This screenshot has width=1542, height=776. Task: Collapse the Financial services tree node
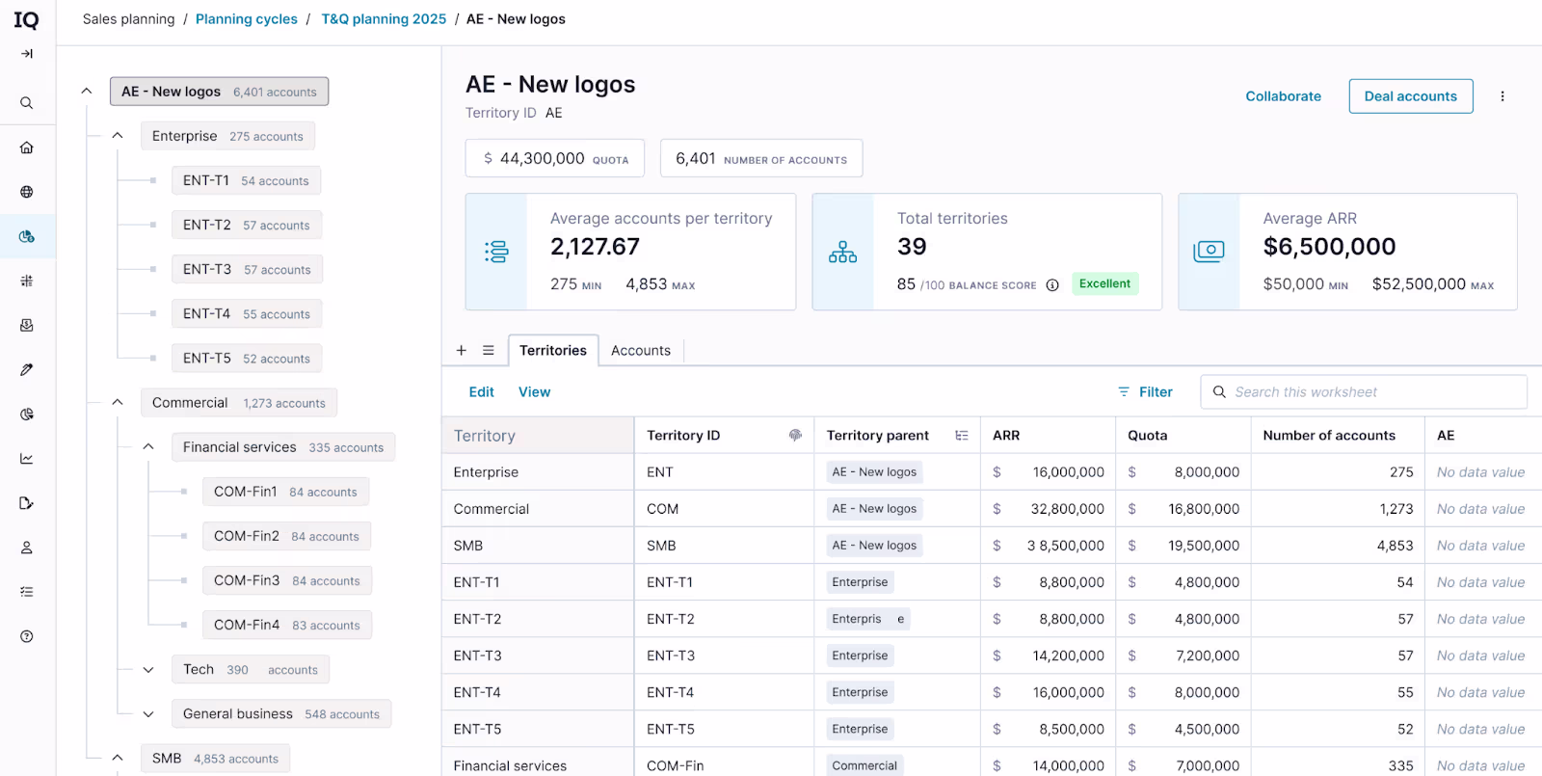point(148,447)
